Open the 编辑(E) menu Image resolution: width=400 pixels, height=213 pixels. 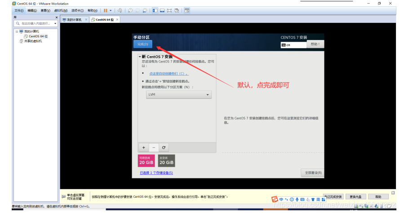[x=32, y=10]
